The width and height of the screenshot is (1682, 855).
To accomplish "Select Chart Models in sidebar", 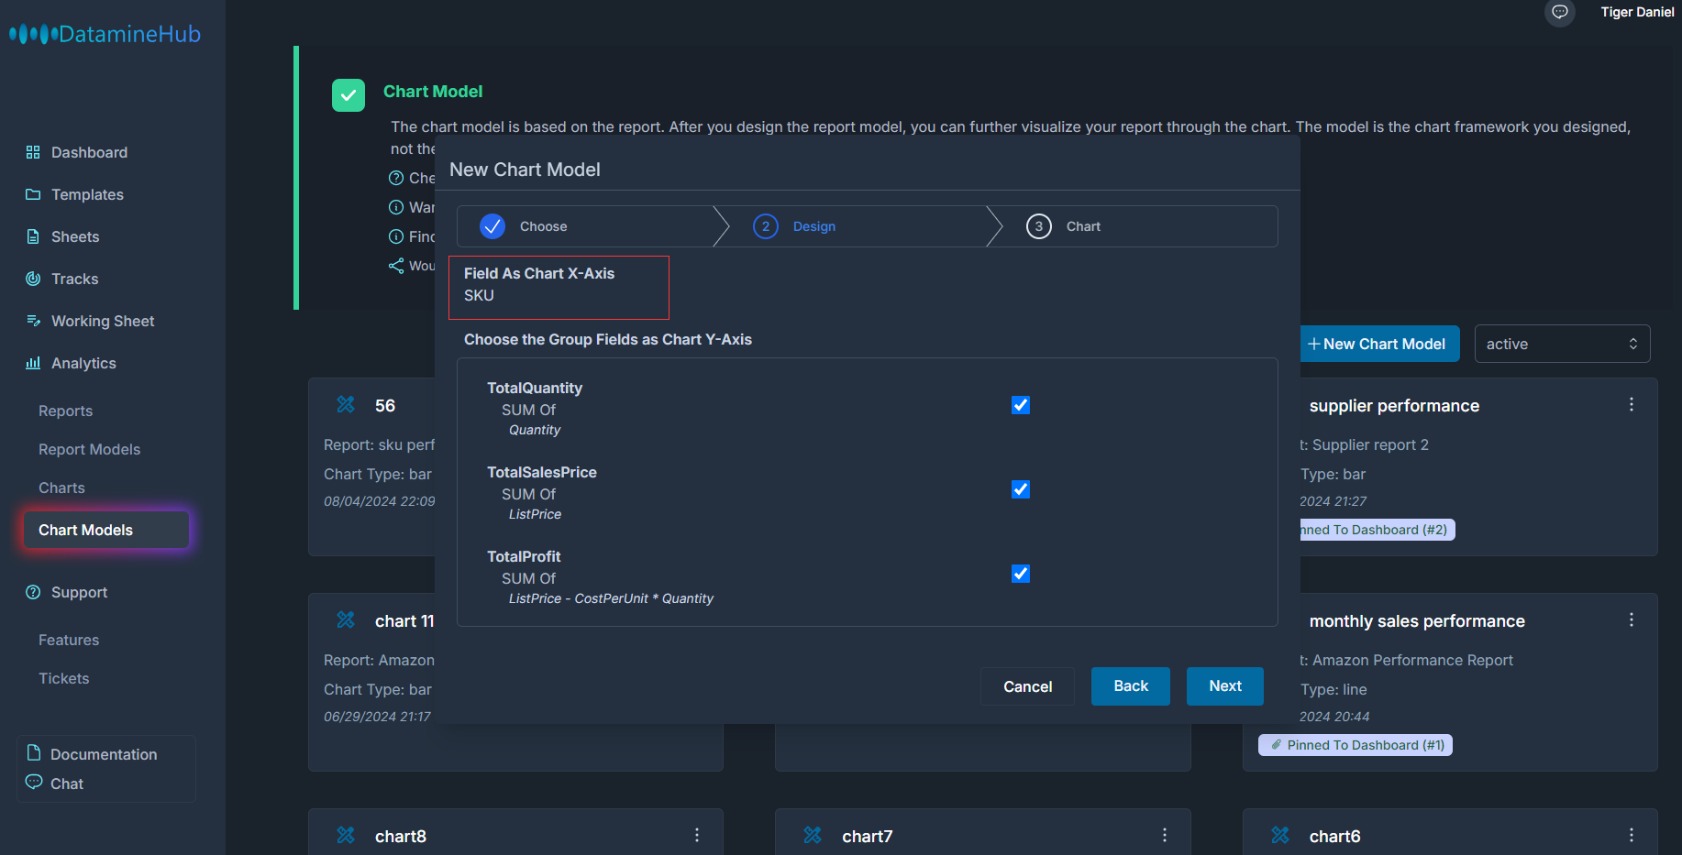I will (x=106, y=530).
